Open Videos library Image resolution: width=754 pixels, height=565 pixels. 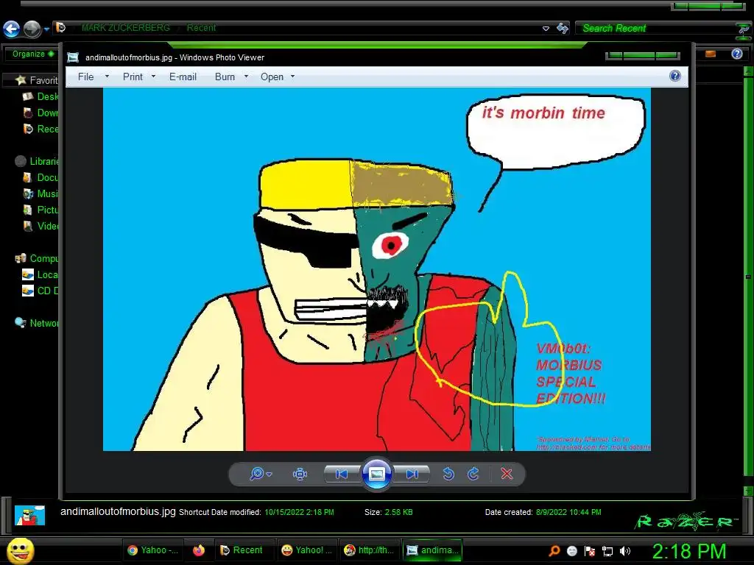pyautogui.click(x=41, y=226)
